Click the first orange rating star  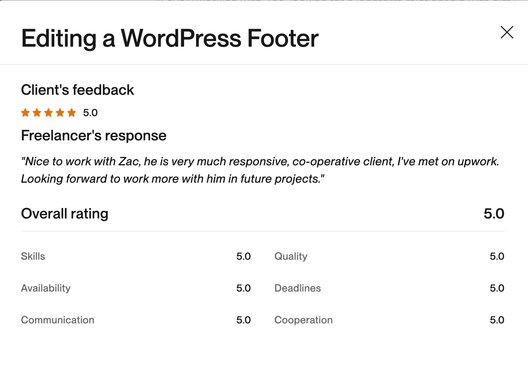25,113
